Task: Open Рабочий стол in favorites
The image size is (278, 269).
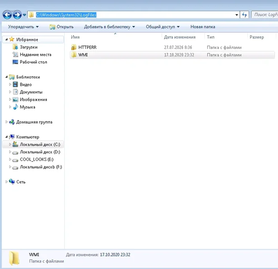Action: click(x=33, y=62)
